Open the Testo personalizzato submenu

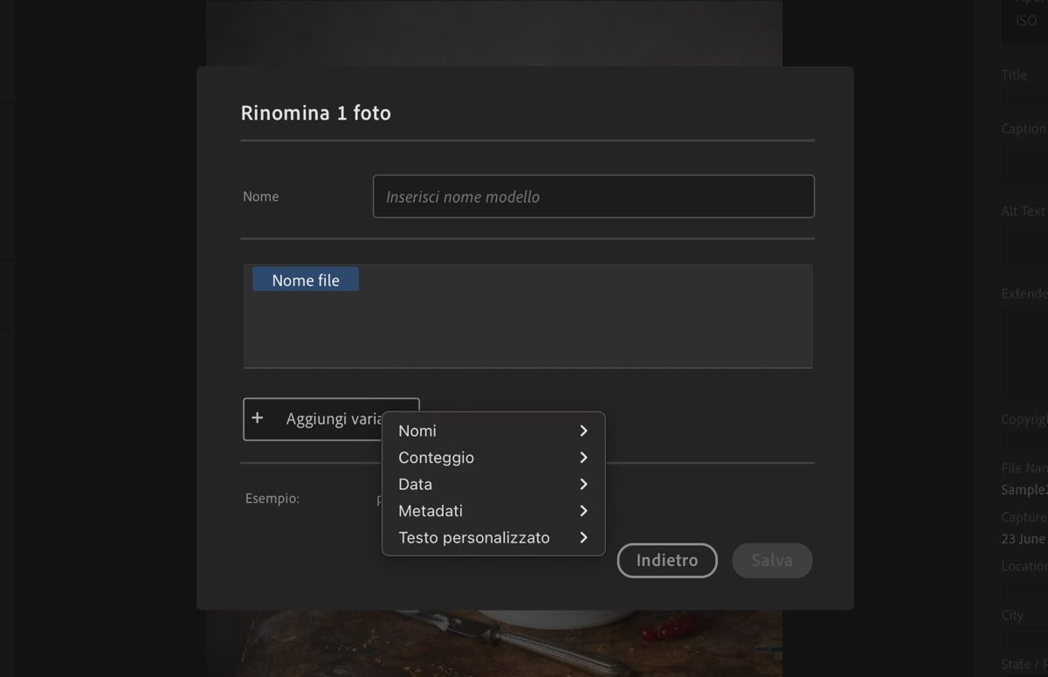click(493, 537)
